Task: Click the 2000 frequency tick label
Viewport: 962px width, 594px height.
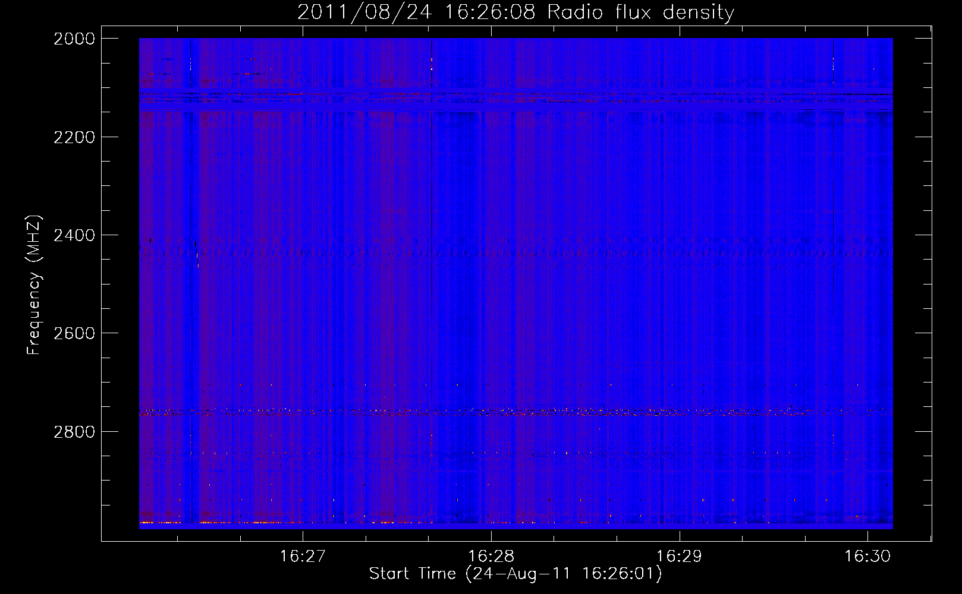Action: tap(74, 39)
